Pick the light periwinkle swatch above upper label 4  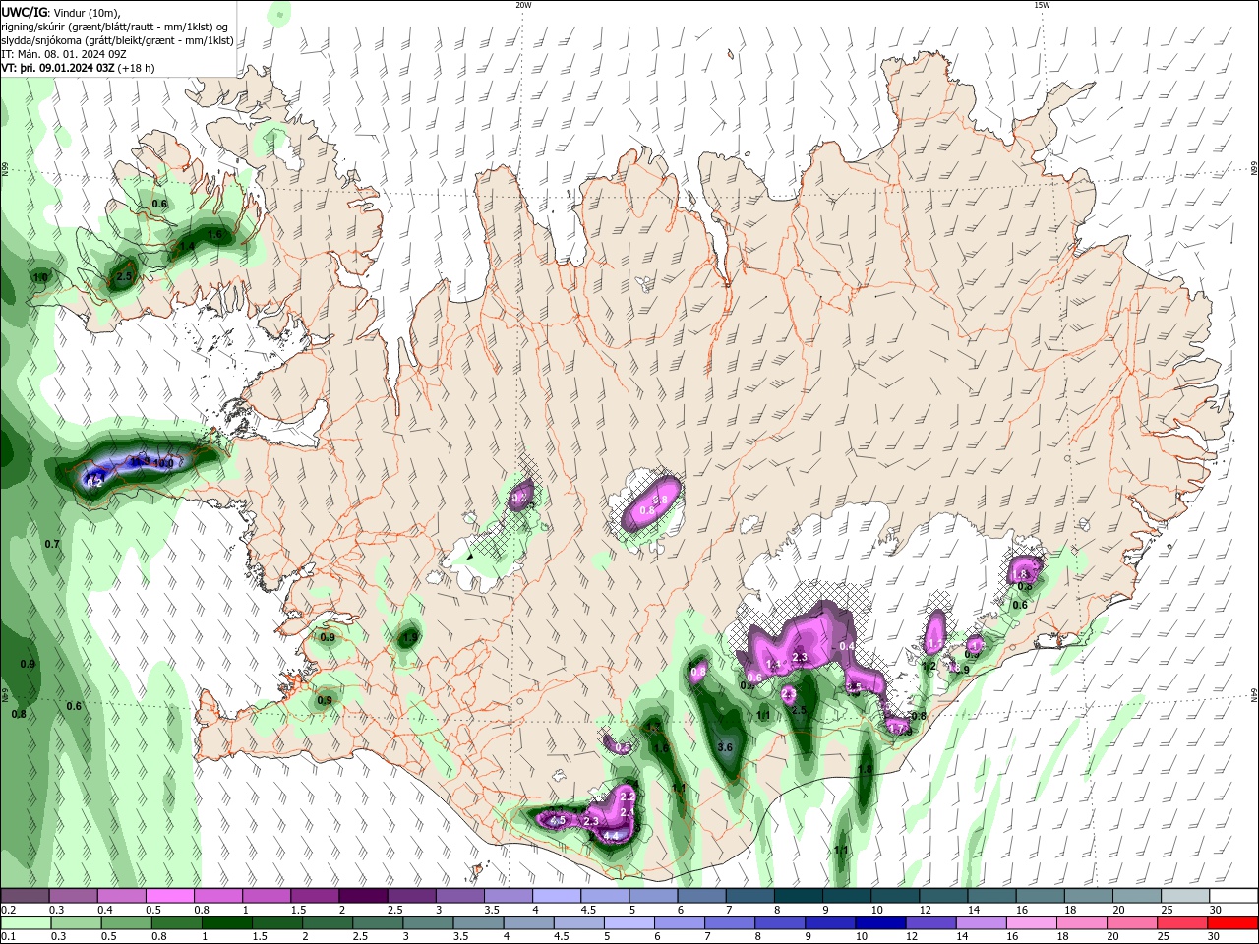click(x=557, y=896)
